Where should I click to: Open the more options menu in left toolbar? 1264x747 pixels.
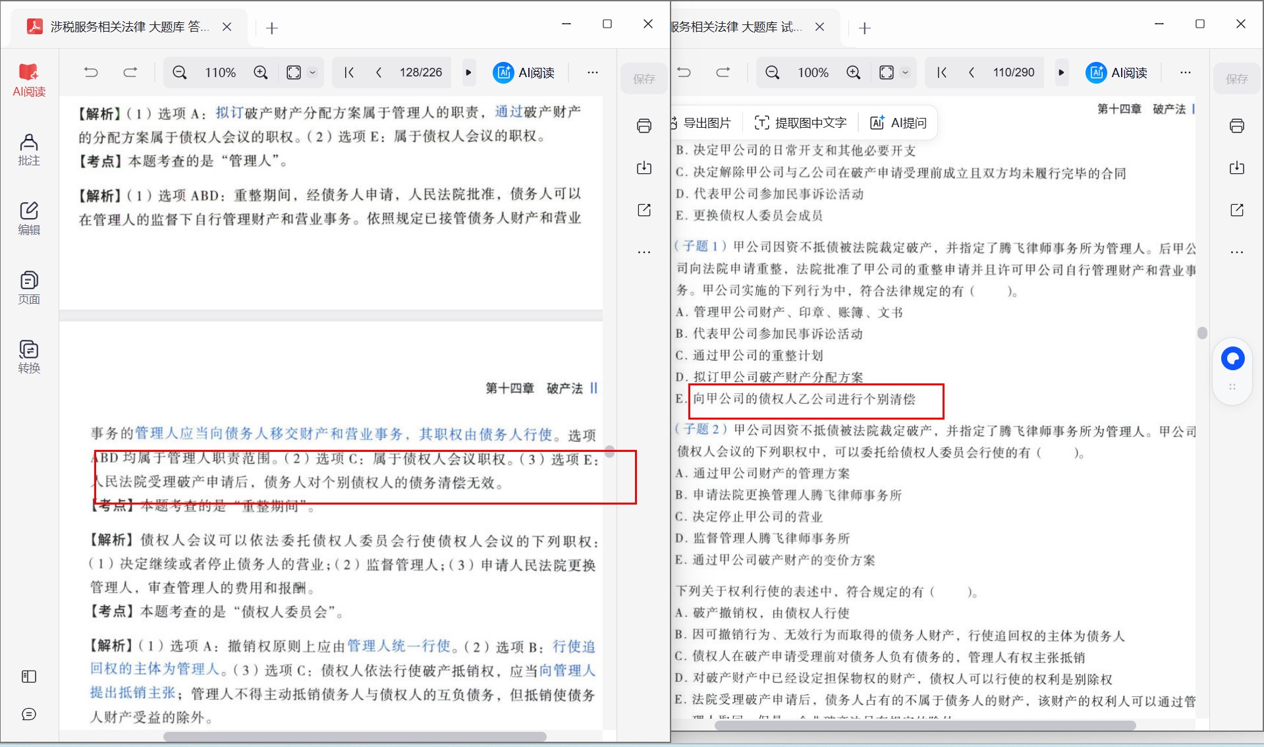pyautogui.click(x=593, y=72)
